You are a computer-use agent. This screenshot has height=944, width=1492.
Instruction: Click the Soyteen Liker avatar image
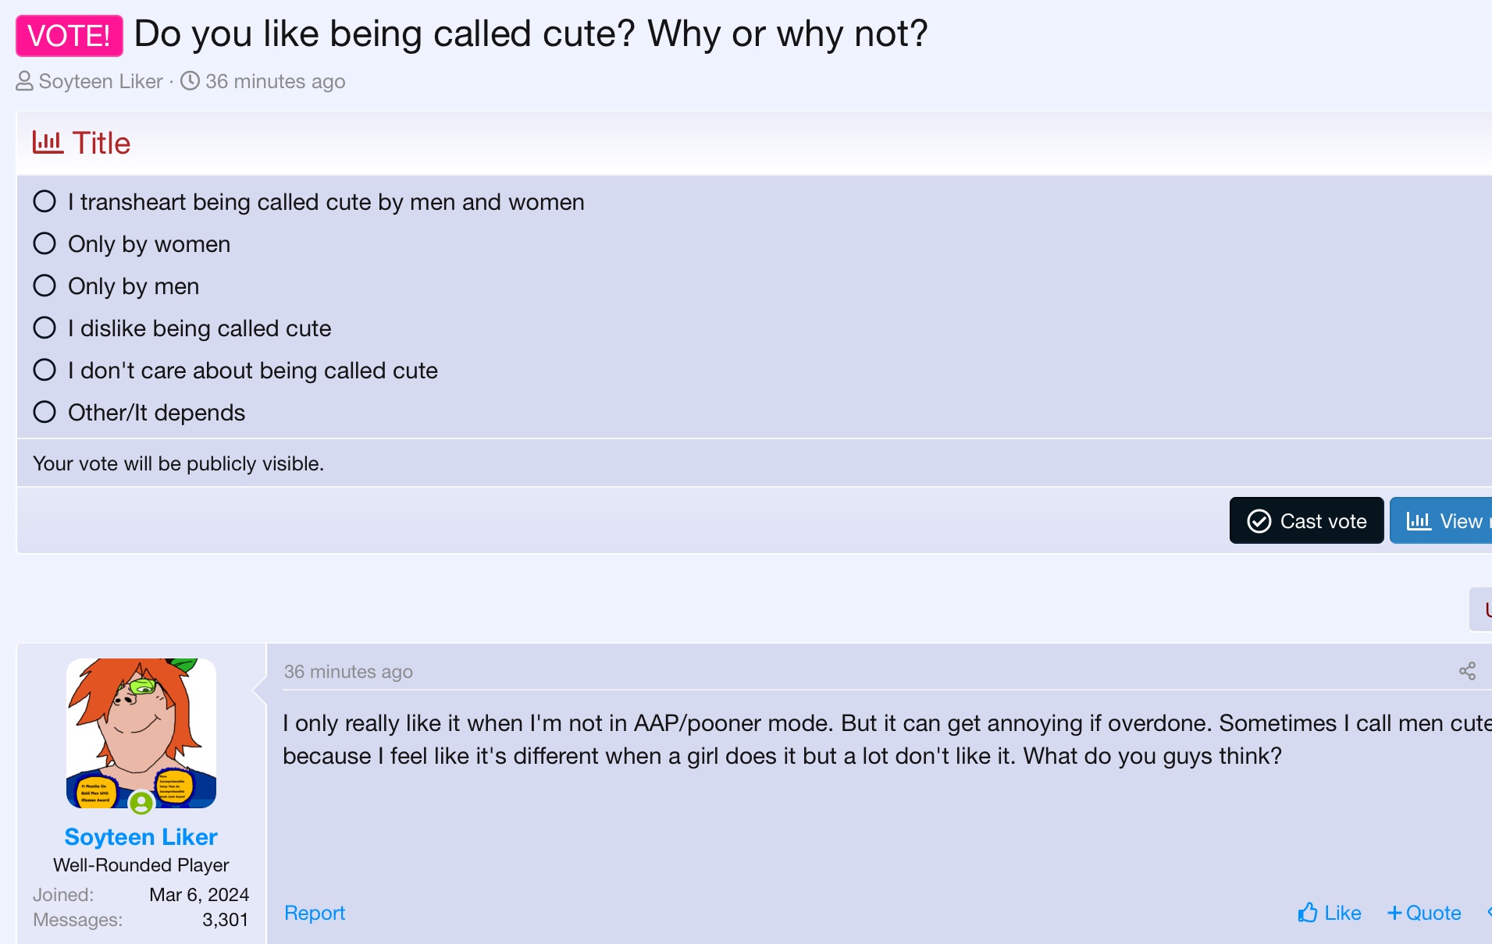[x=141, y=733]
